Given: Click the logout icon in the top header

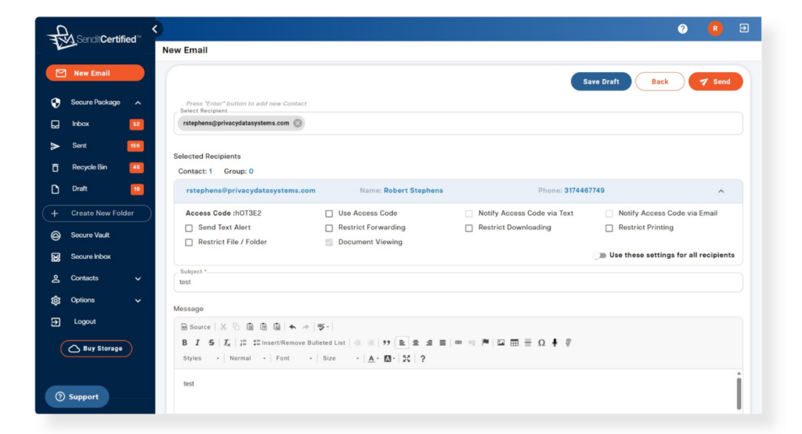Looking at the screenshot, I should [744, 29].
